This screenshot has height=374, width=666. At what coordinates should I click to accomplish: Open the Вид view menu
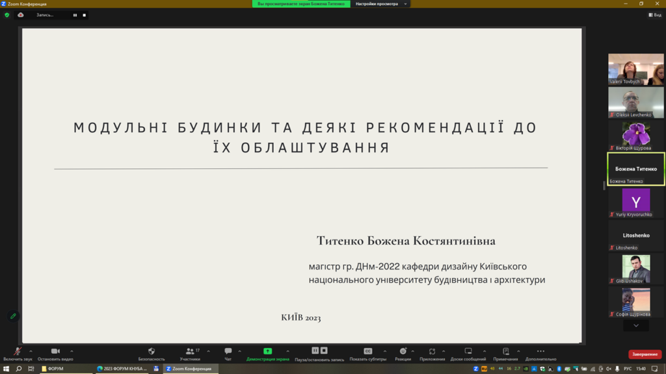coord(654,15)
